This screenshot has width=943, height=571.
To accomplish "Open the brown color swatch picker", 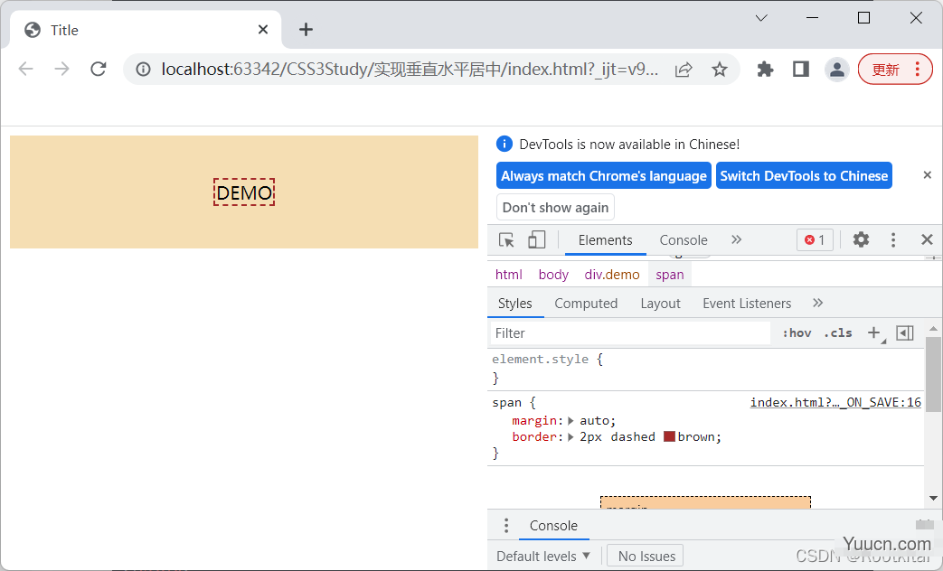I will (669, 437).
